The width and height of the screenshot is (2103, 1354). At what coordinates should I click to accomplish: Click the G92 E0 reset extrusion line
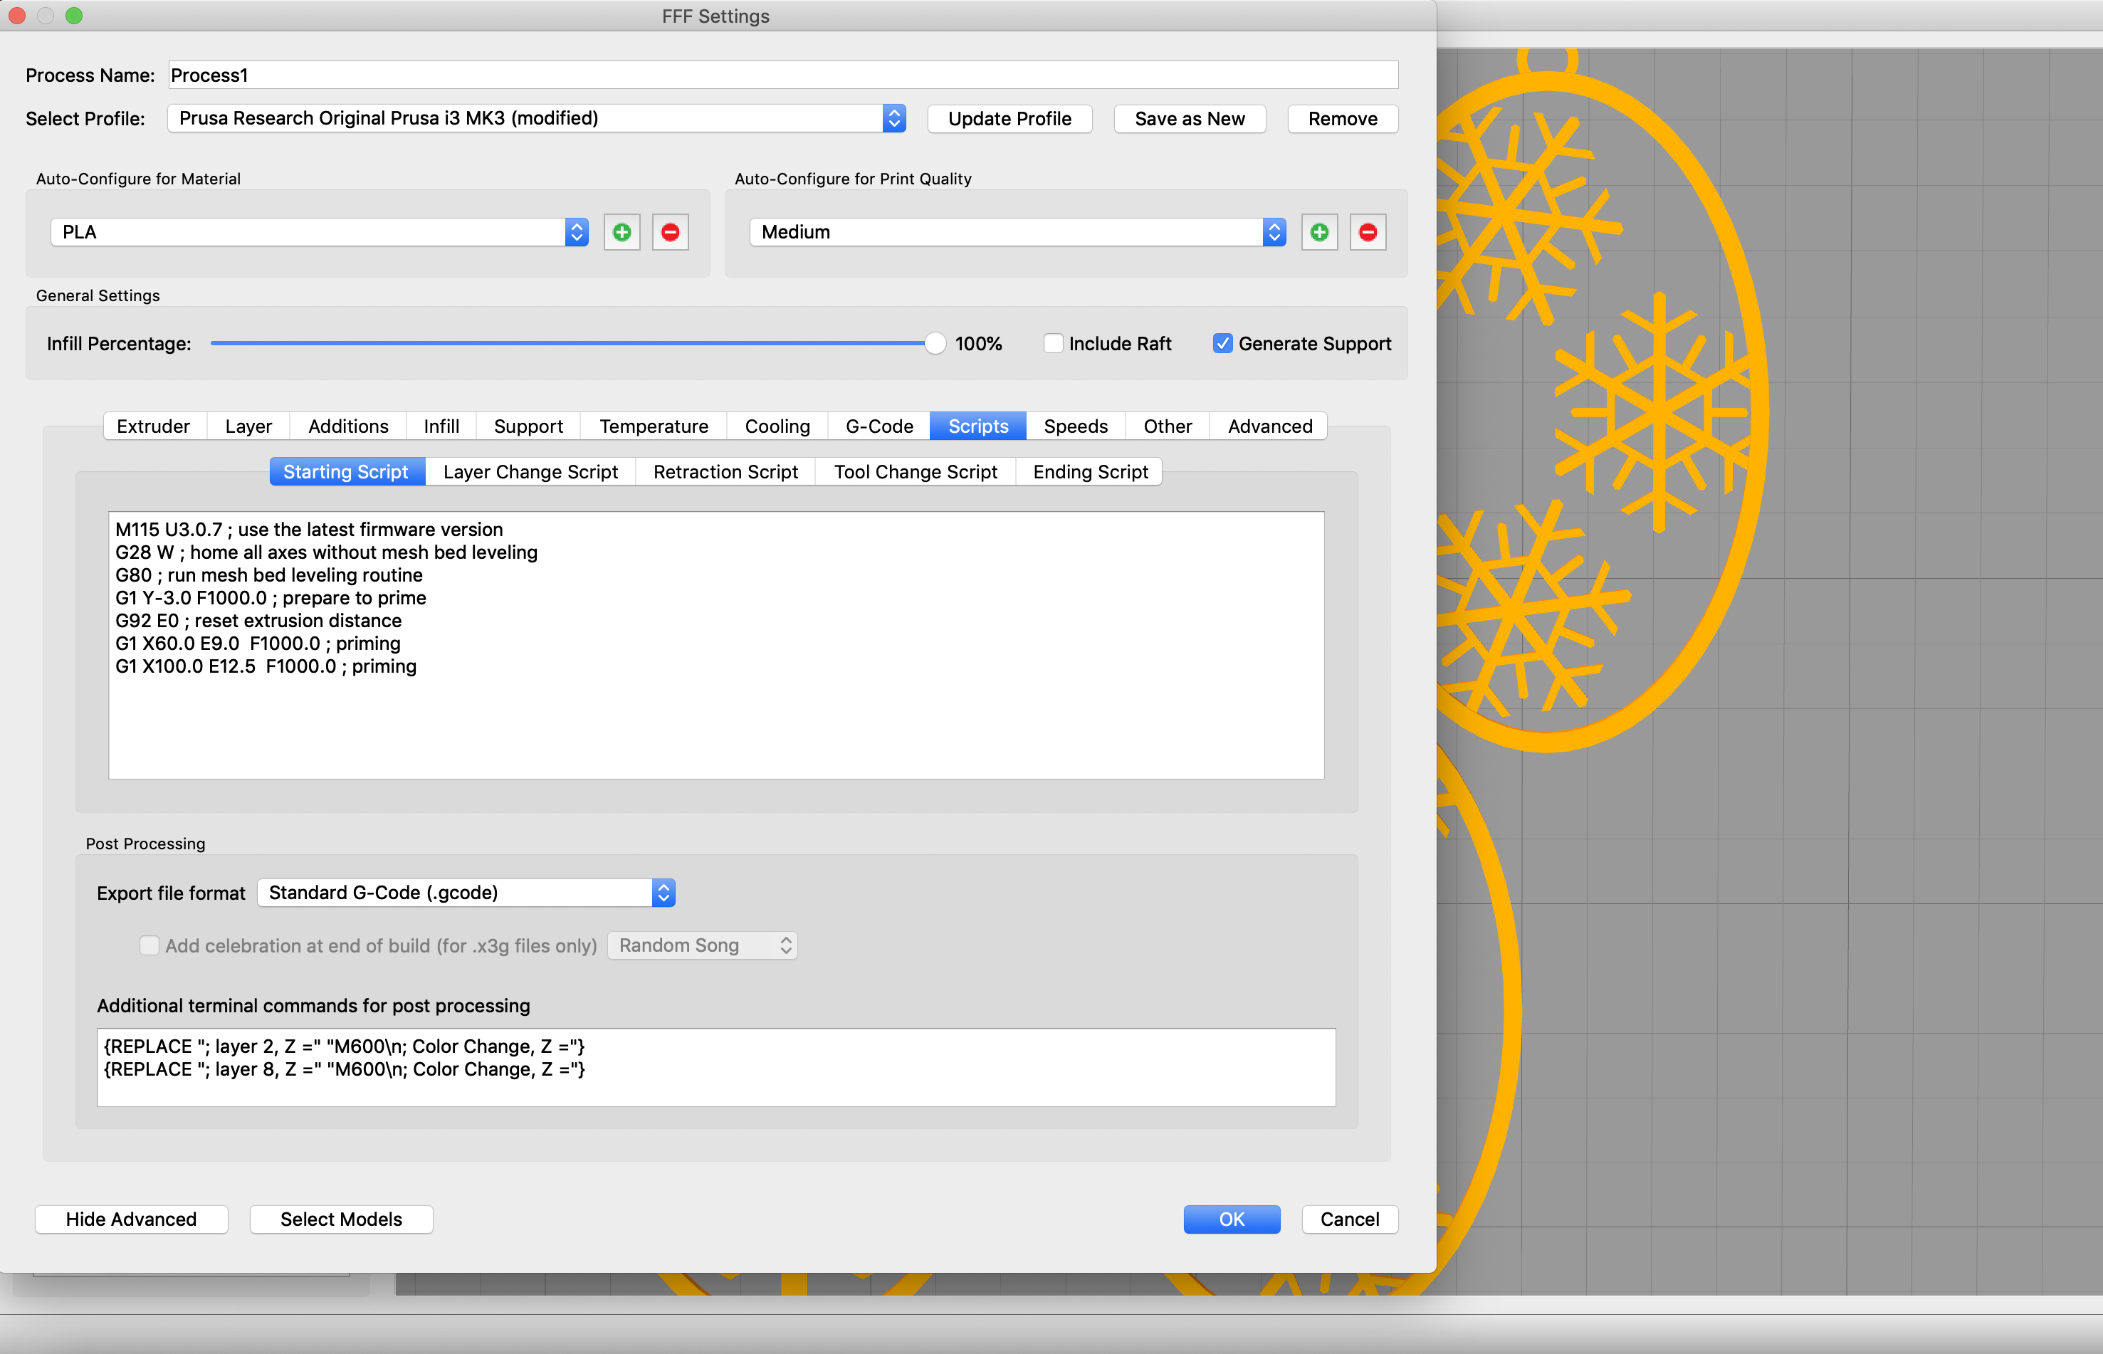pyautogui.click(x=258, y=621)
